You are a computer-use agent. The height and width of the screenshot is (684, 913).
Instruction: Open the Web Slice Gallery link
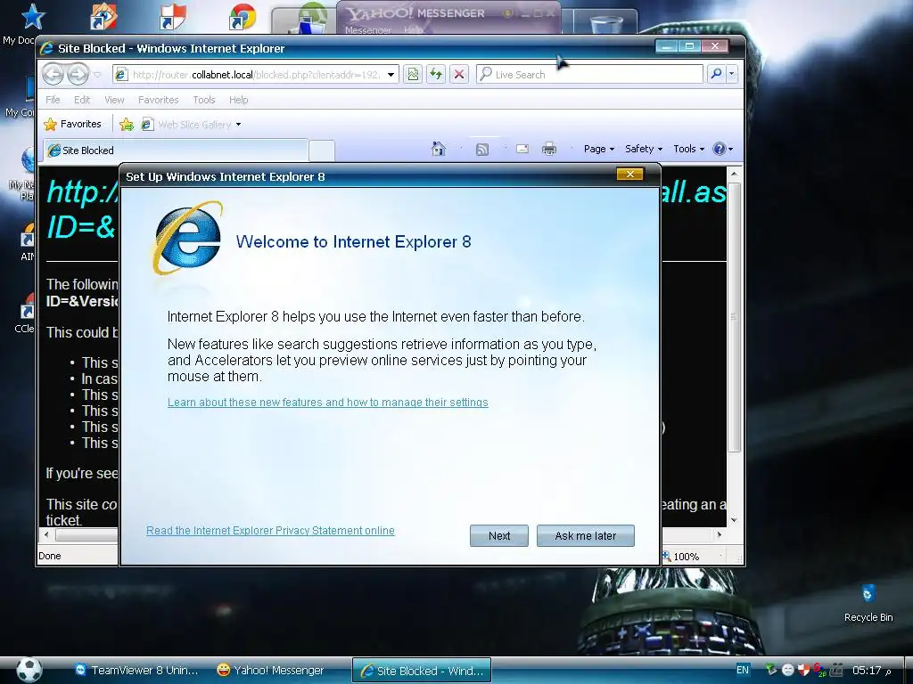pos(186,125)
